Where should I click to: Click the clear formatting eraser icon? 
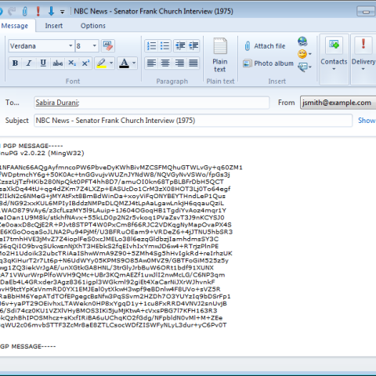(108, 45)
